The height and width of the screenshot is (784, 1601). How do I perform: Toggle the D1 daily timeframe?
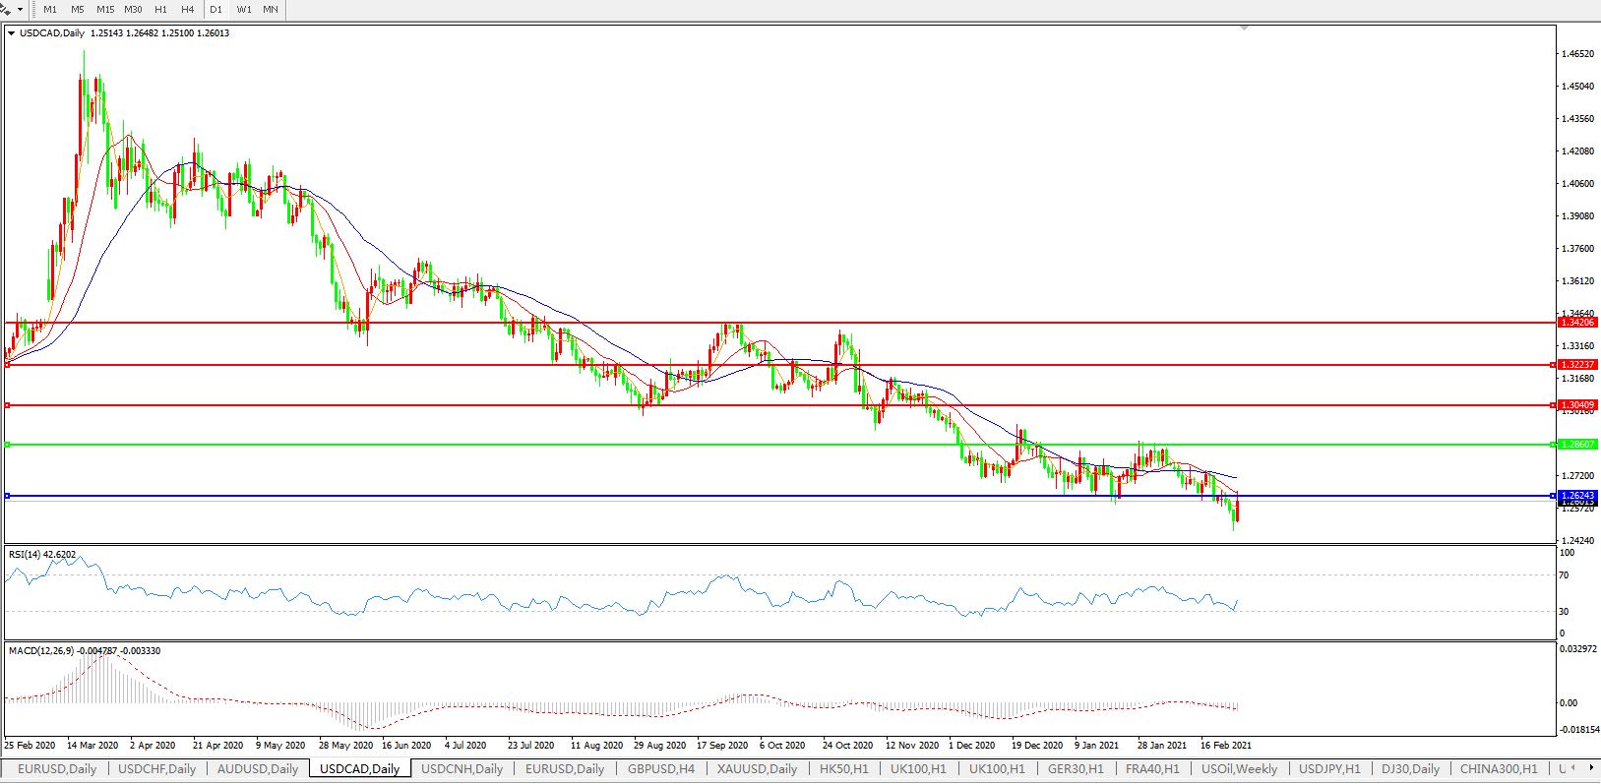[216, 10]
